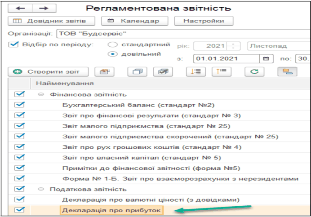311x217 pixels.
Task: Open the Довідник звітів reference
Action: coord(51,21)
